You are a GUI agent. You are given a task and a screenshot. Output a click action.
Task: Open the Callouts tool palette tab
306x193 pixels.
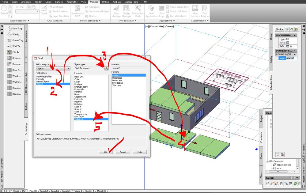pyautogui.click(x=26, y=106)
